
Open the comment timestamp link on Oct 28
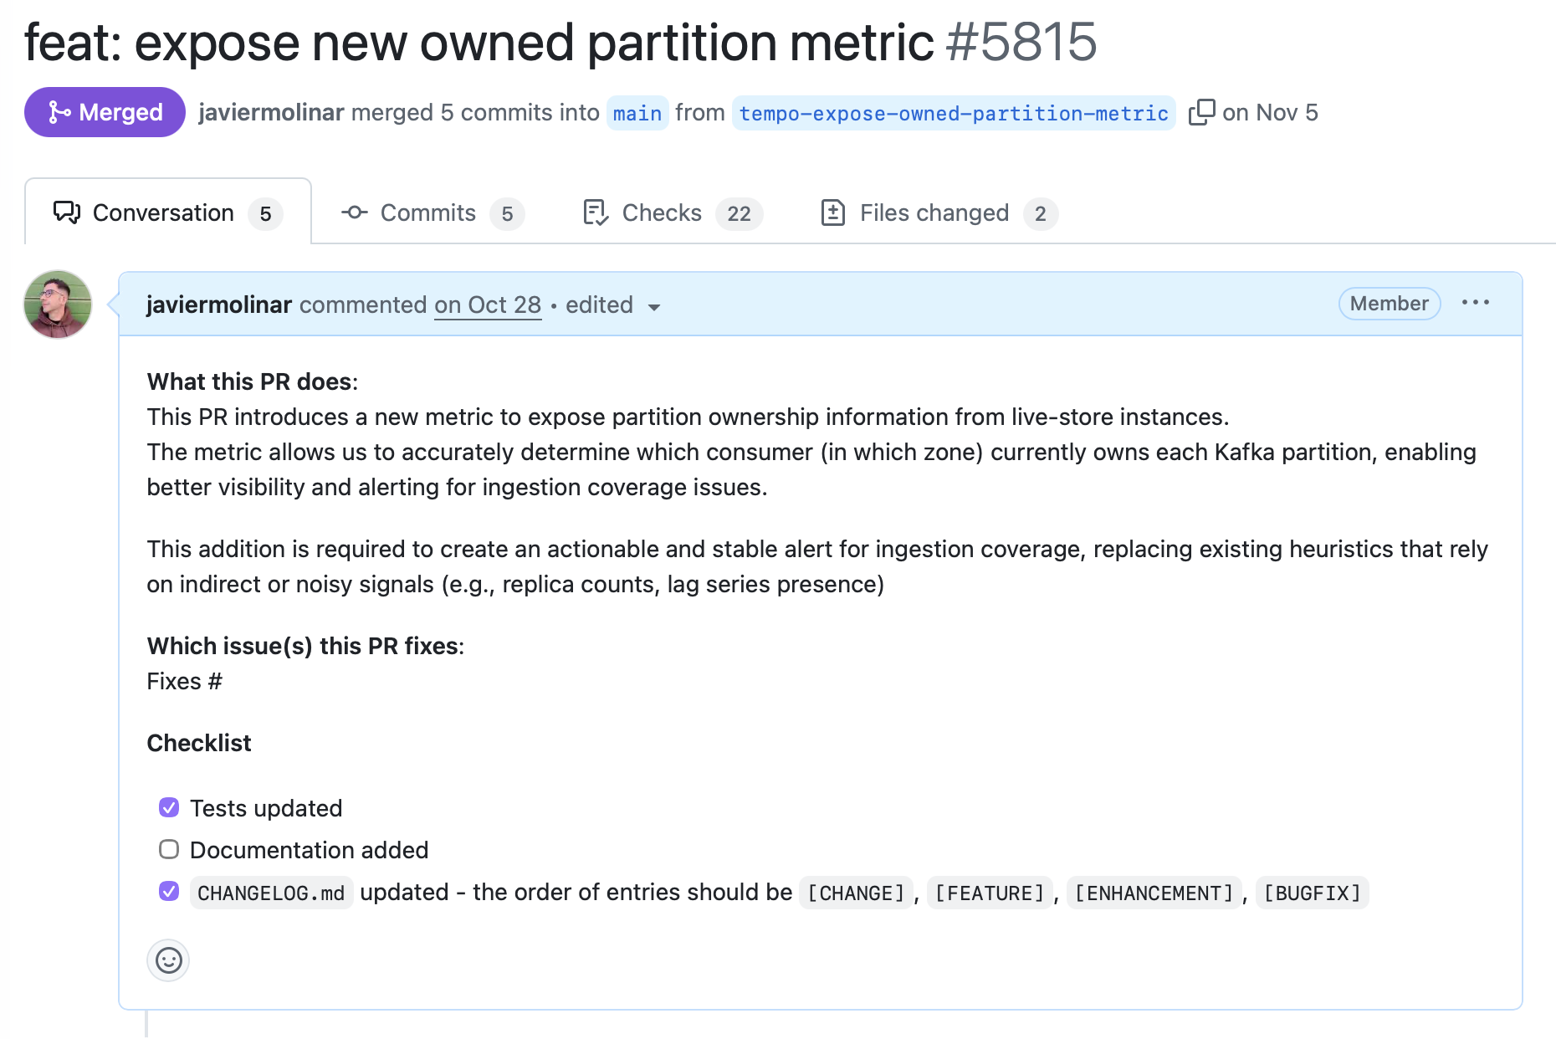click(488, 305)
